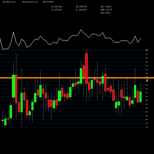This screenshot has width=154, height=154.
Task: Click the tallest red candlestick at the chart peak
Action: click(x=87, y=68)
